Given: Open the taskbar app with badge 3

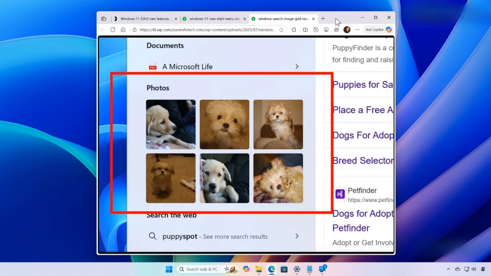Looking at the screenshot, I should tap(322, 269).
